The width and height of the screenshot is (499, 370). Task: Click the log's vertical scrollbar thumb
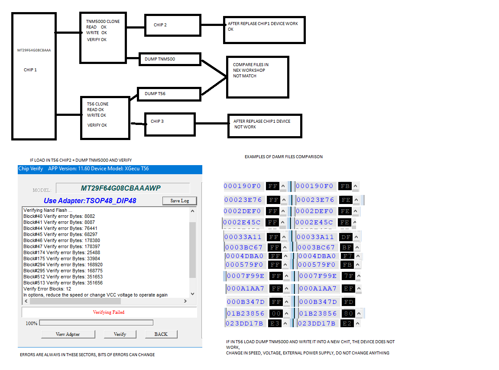[192, 249]
